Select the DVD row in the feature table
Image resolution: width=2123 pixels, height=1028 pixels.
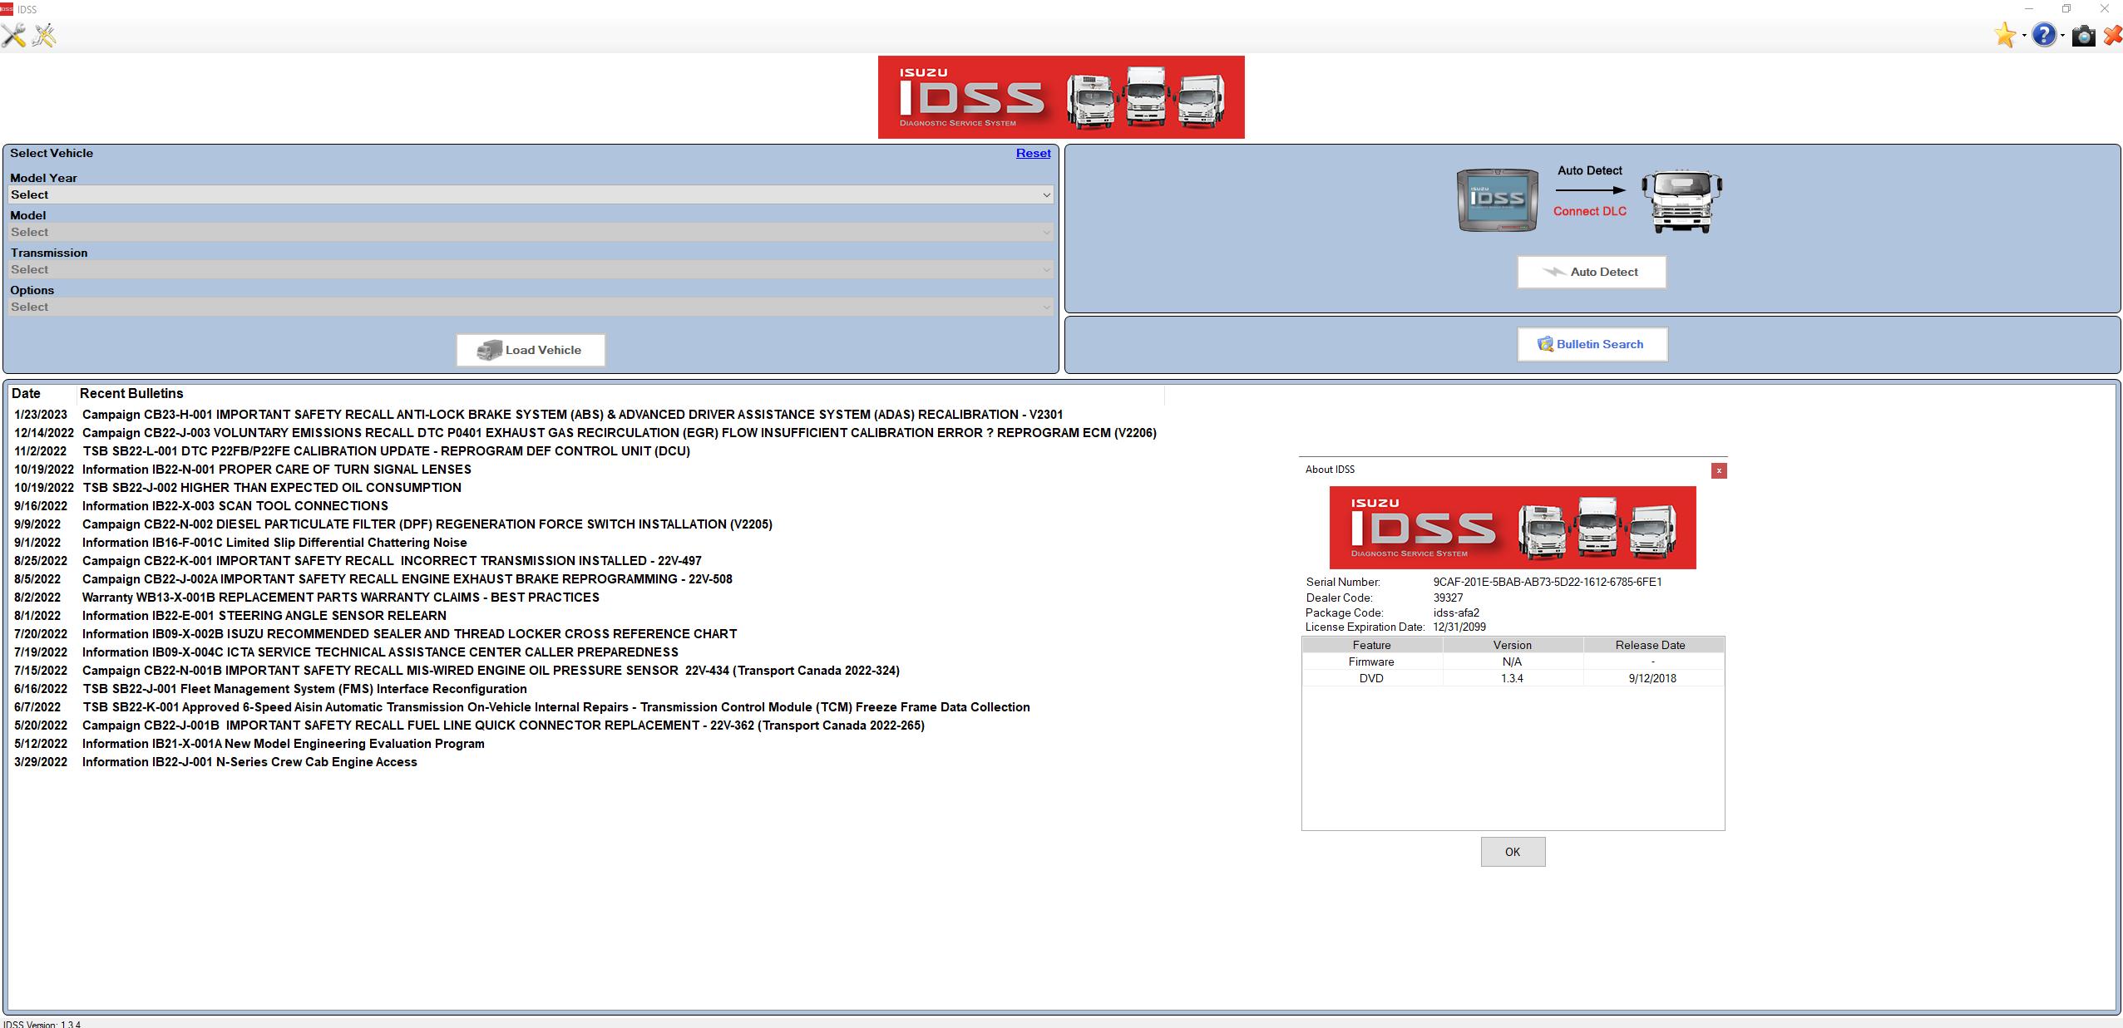point(1513,678)
